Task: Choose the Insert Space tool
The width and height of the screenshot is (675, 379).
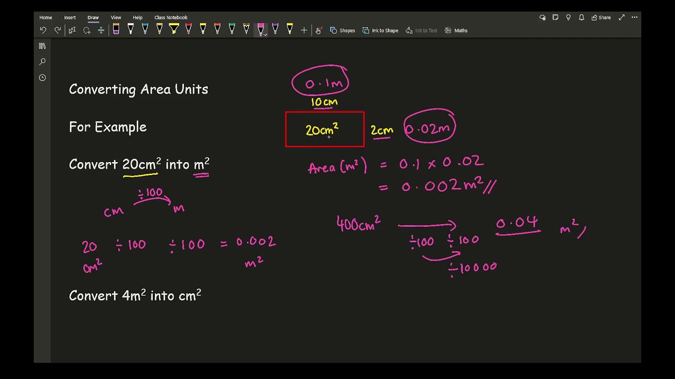Action: click(101, 31)
